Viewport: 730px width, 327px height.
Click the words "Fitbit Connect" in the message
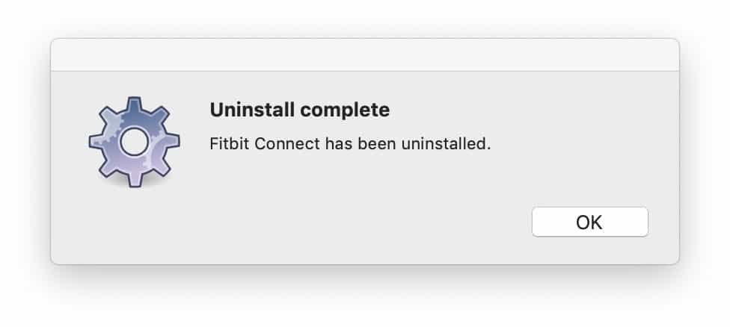(x=265, y=144)
